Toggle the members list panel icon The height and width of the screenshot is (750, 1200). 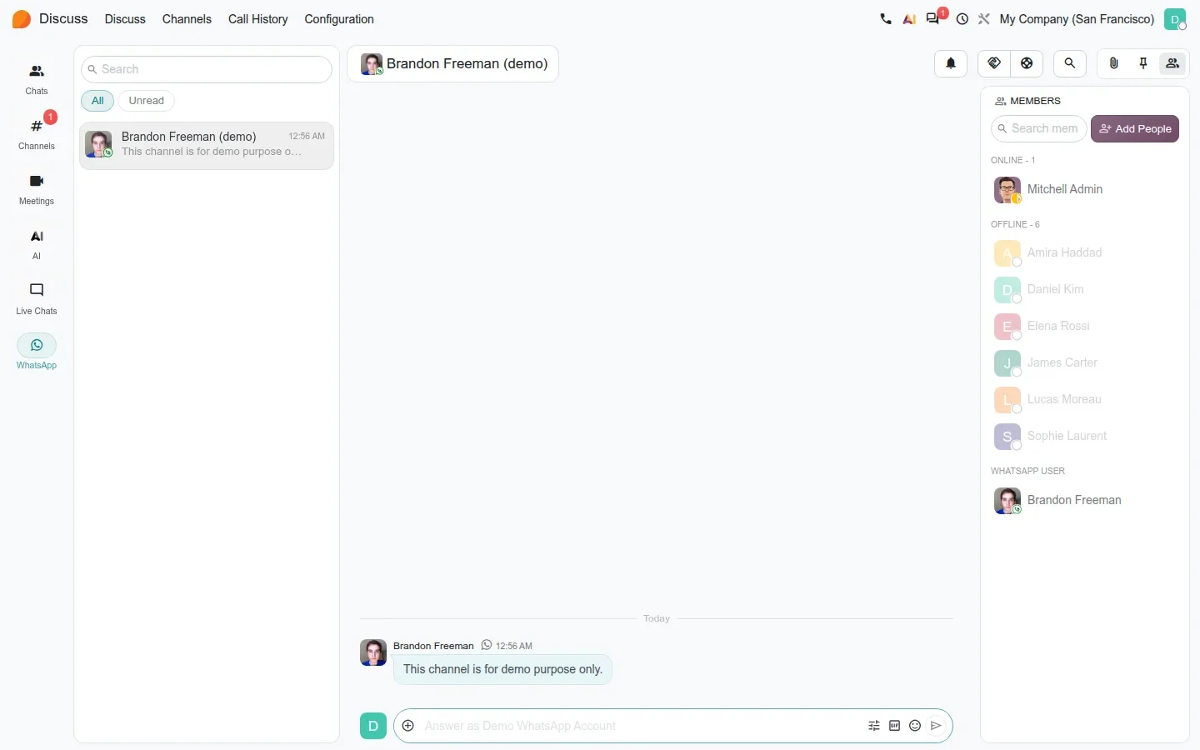click(x=1172, y=63)
